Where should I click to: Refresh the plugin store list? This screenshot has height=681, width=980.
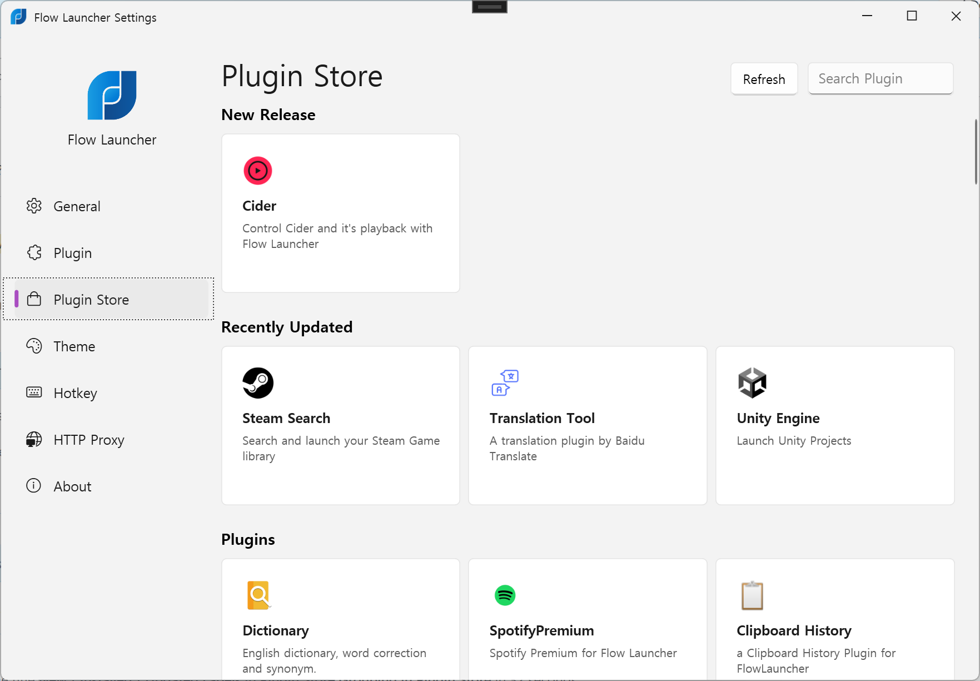(764, 79)
